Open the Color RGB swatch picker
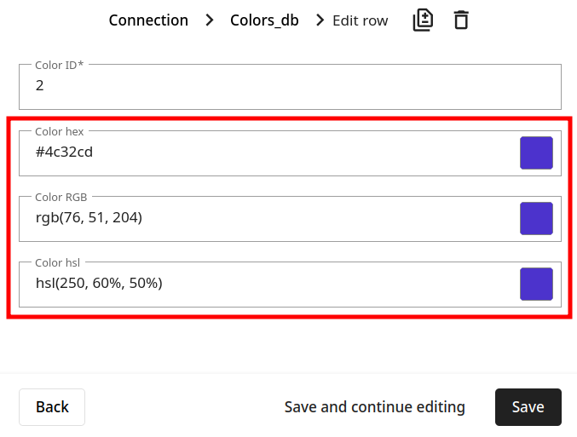Image resolution: width=577 pixels, height=437 pixels. [x=536, y=218]
